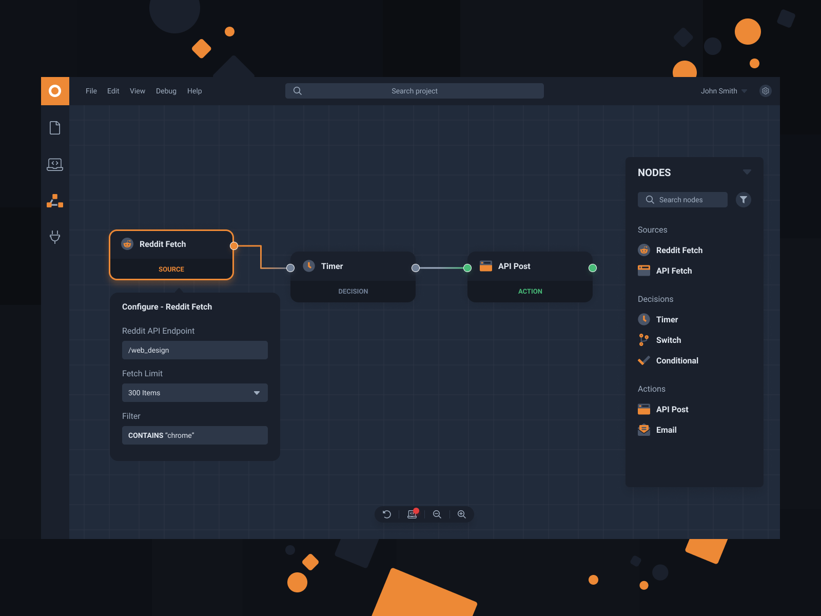Open the plug integrations sidebar icon

coord(55,237)
